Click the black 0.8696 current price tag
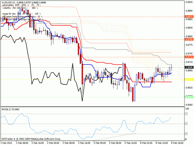This screenshot has width=194, height=145. [x=189, y=67]
